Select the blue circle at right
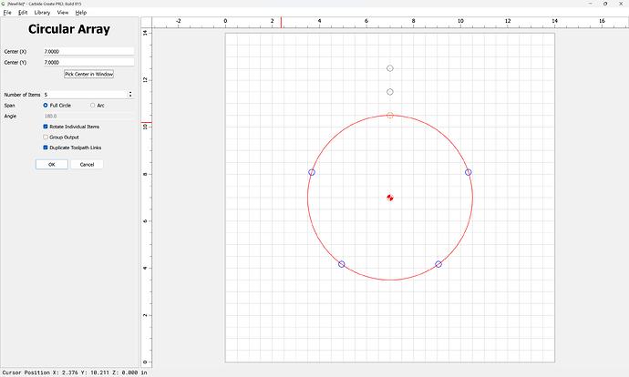The image size is (629, 377). pos(469,172)
